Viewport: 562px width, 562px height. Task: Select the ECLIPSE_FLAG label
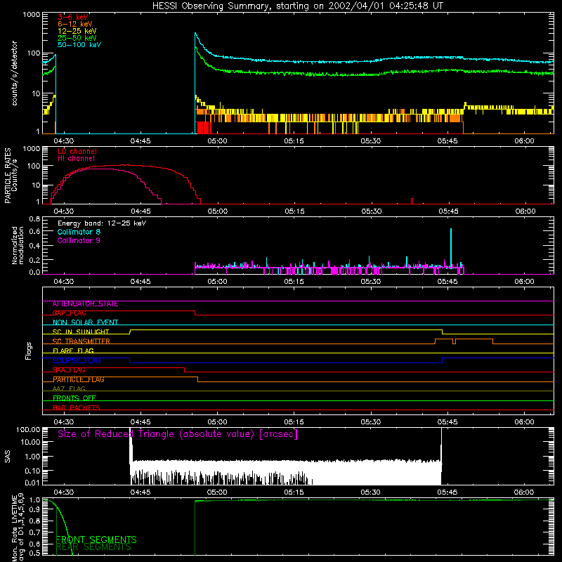(x=77, y=360)
